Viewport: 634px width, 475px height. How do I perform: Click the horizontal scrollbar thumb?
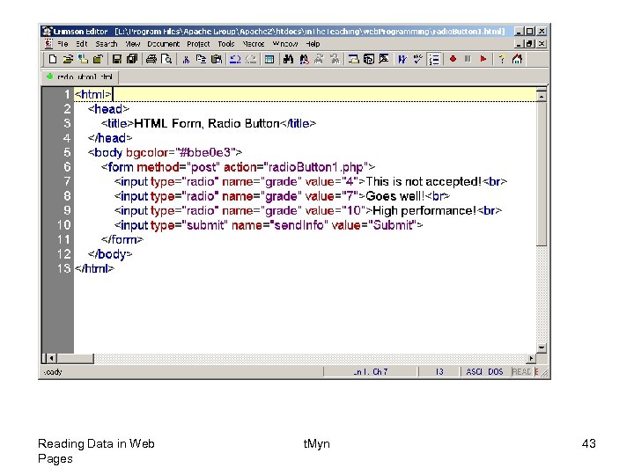point(75,358)
